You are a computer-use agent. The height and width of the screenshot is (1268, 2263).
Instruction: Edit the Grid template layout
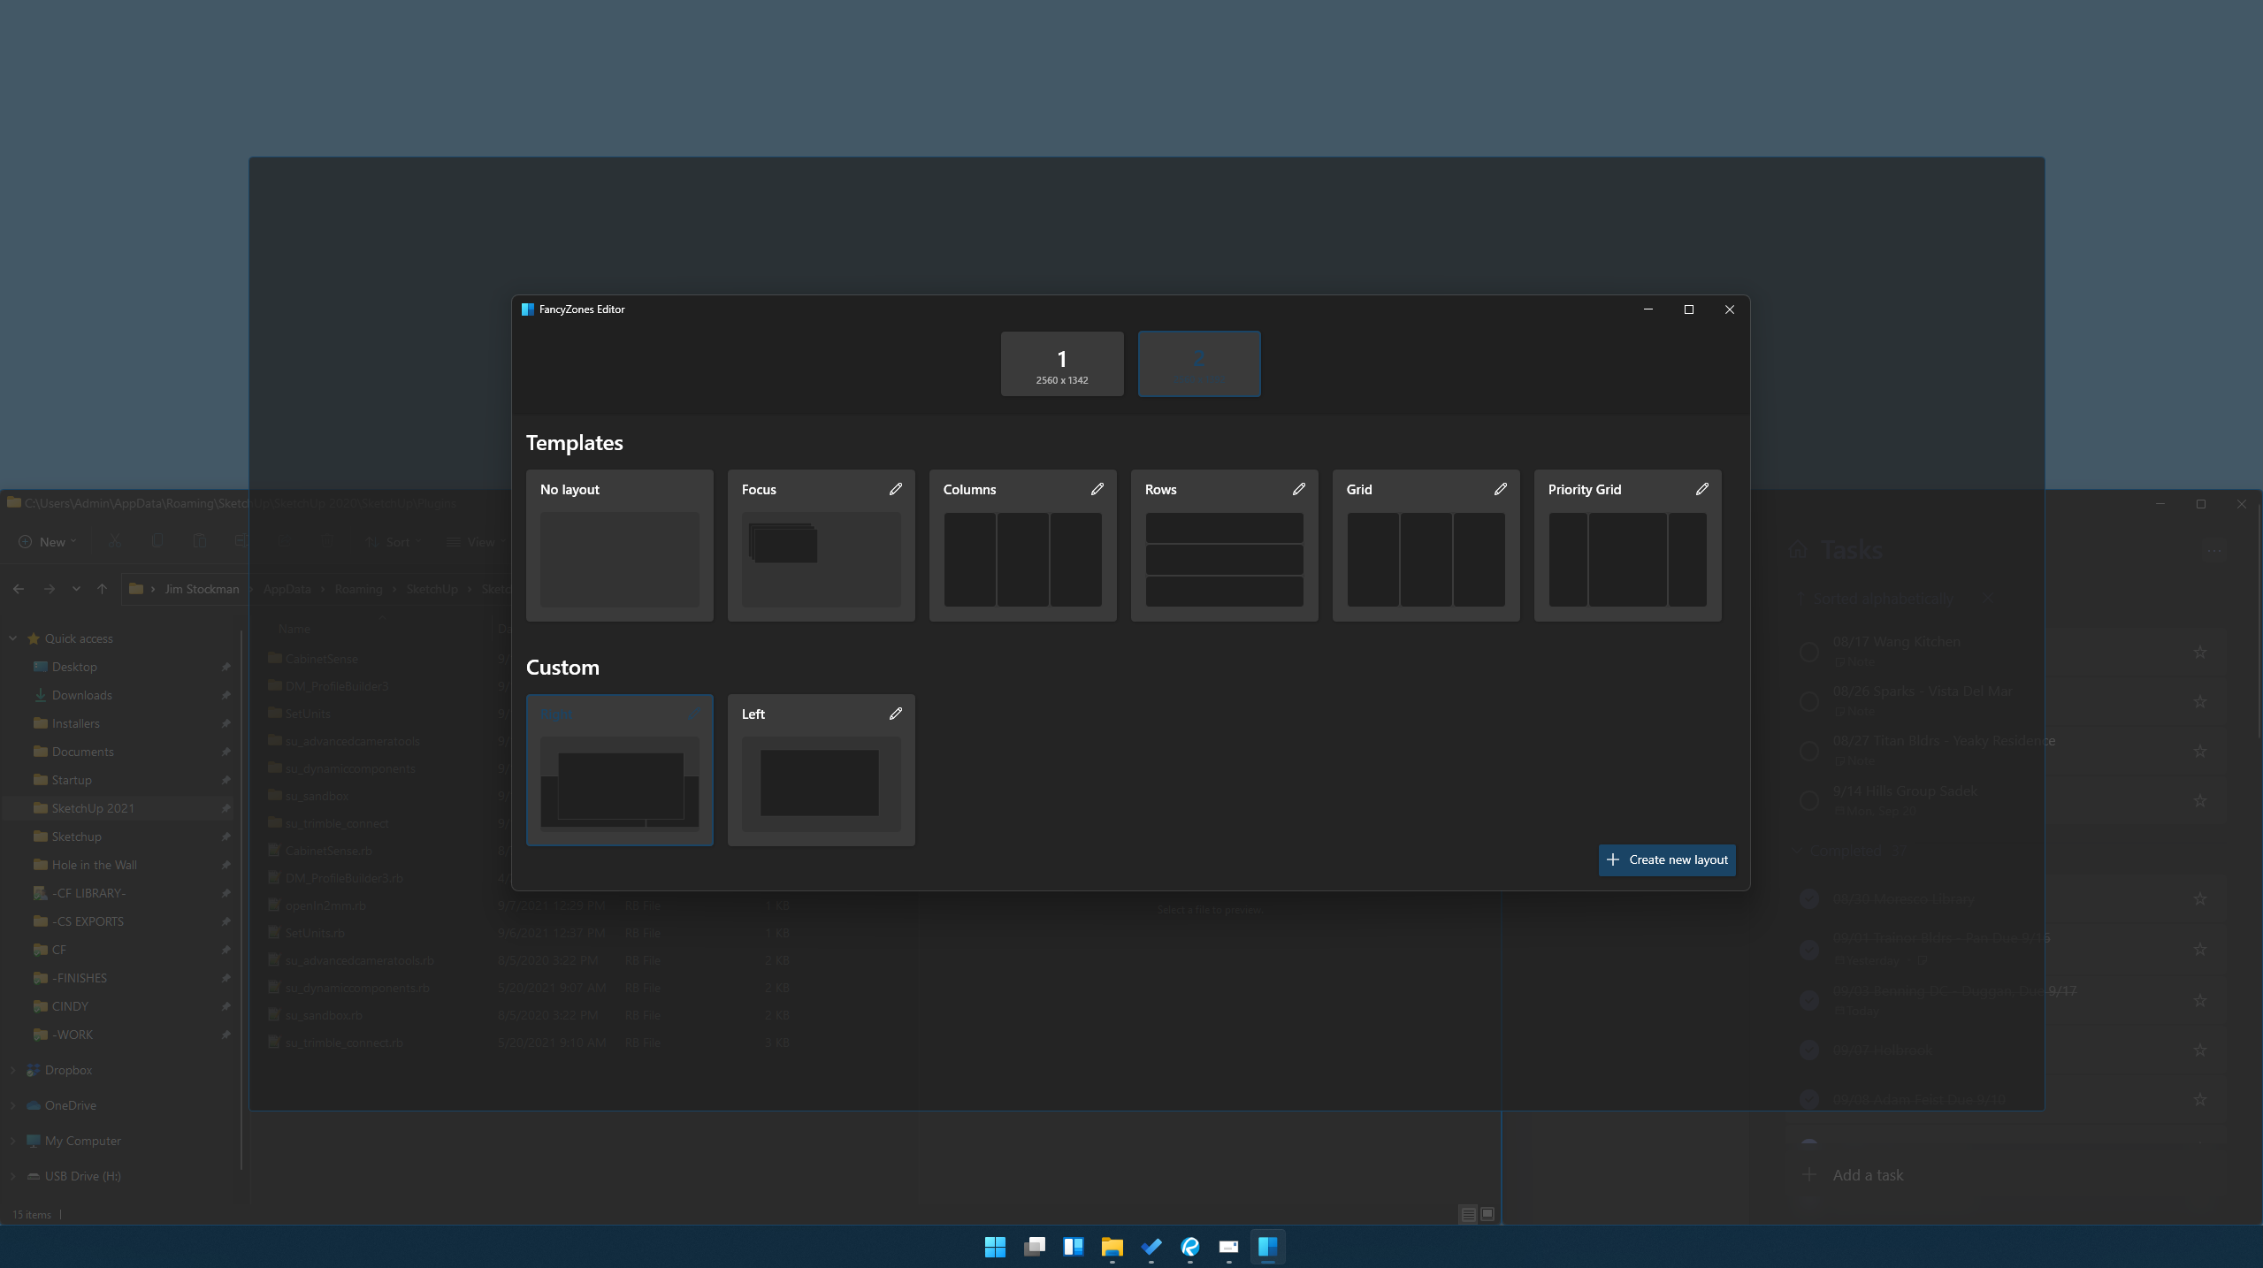click(x=1500, y=488)
